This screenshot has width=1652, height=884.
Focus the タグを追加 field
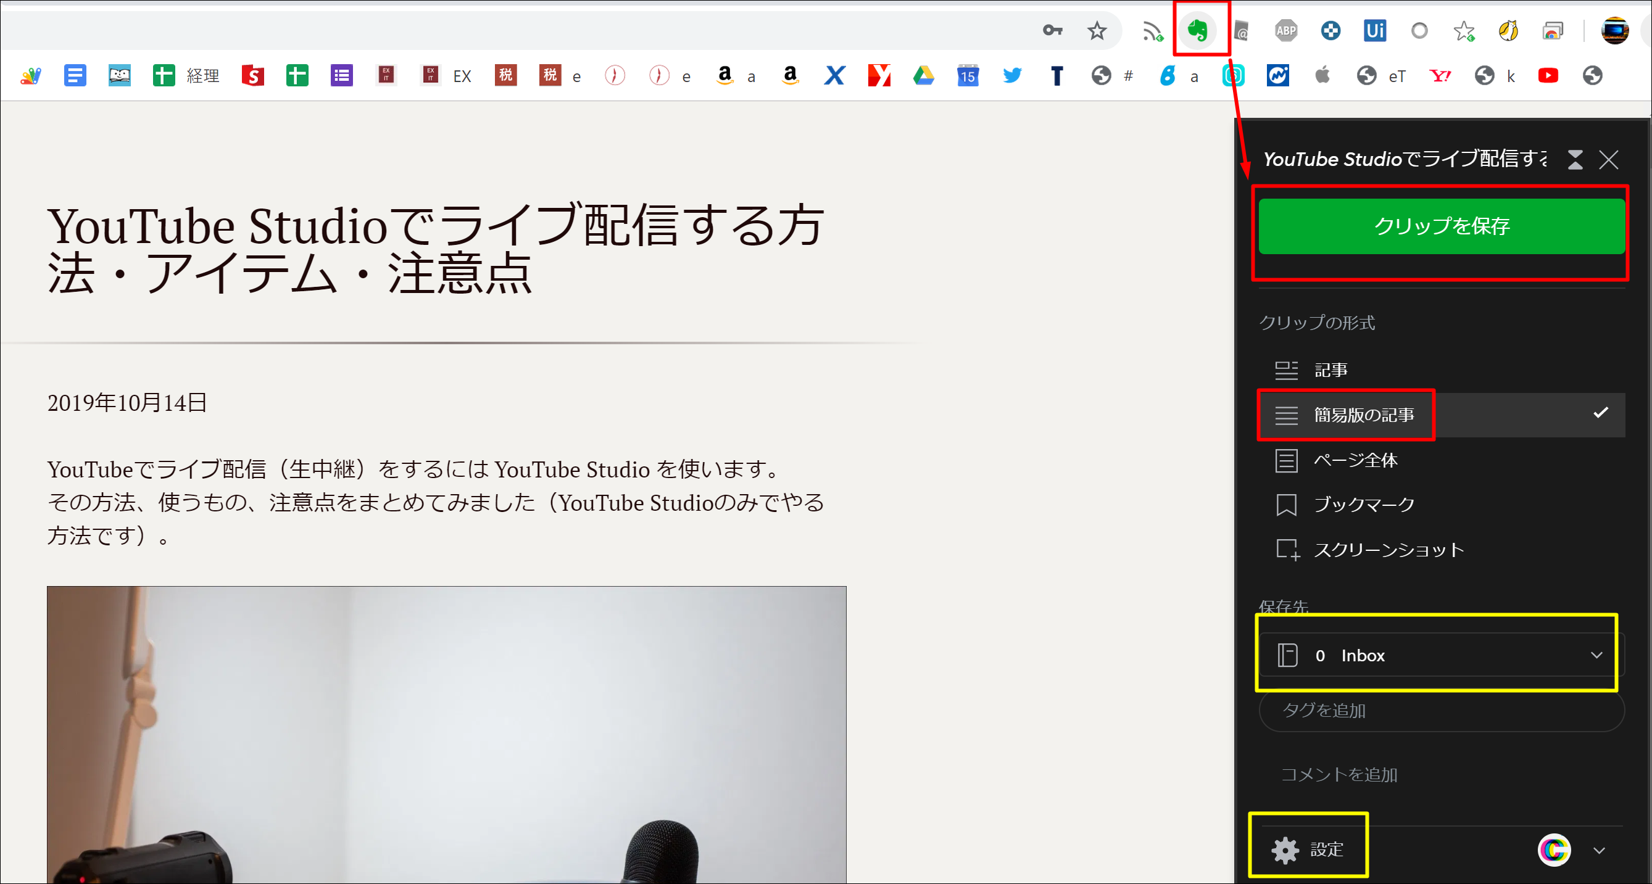(1441, 710)
